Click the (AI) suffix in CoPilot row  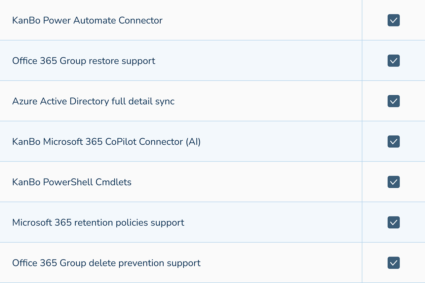coord(193,142)
